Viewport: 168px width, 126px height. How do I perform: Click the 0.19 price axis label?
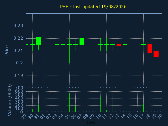18,76
